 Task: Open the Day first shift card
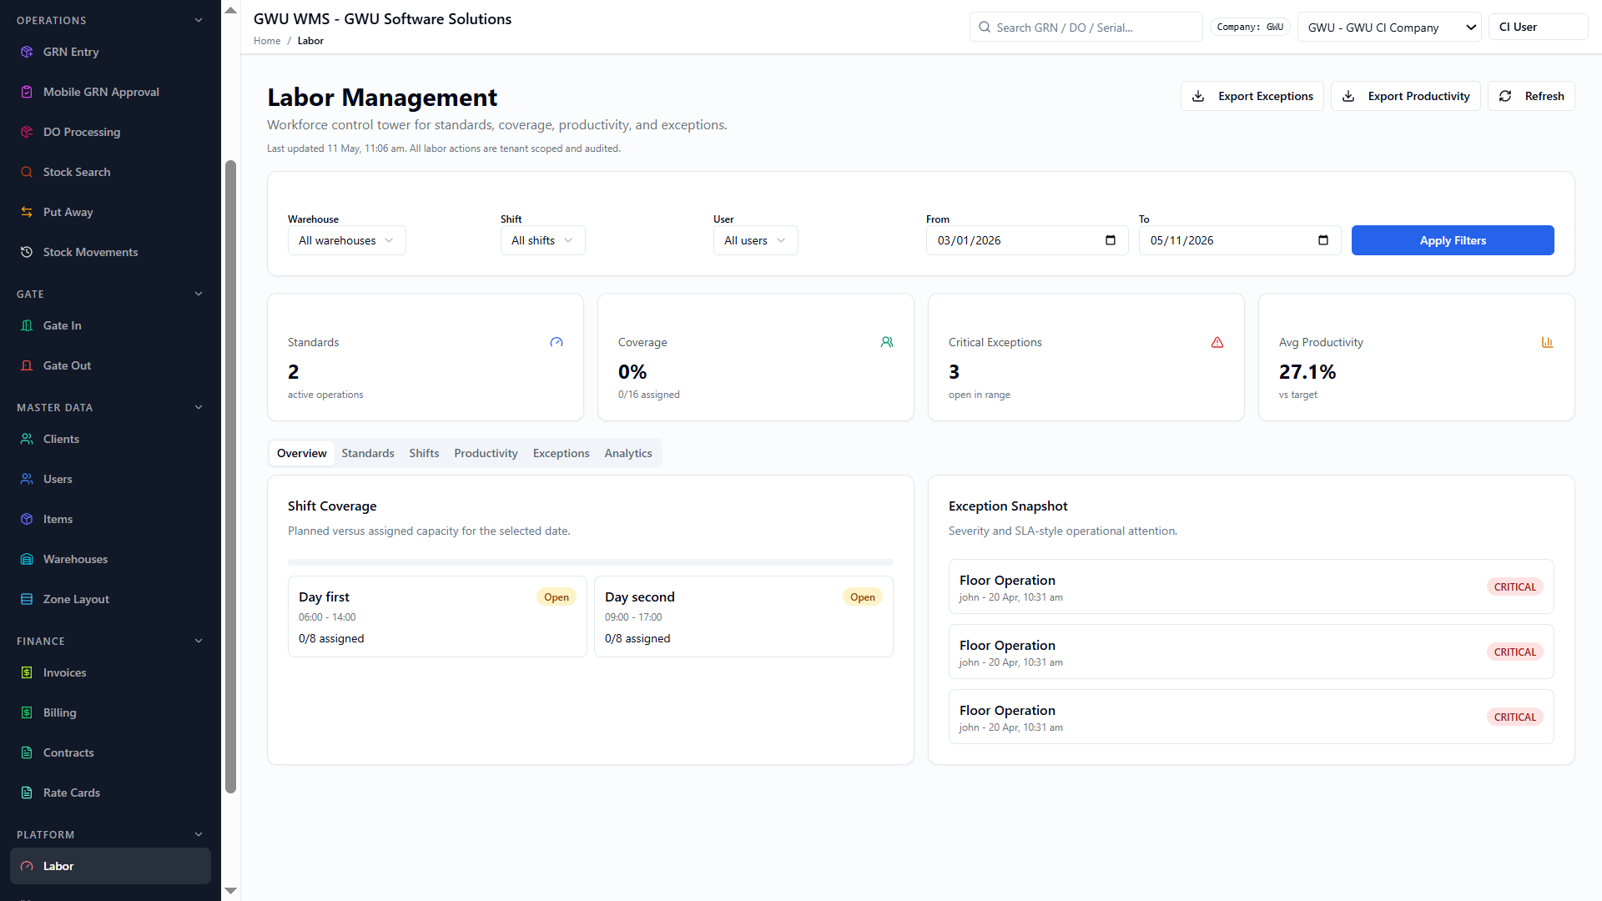437,617
